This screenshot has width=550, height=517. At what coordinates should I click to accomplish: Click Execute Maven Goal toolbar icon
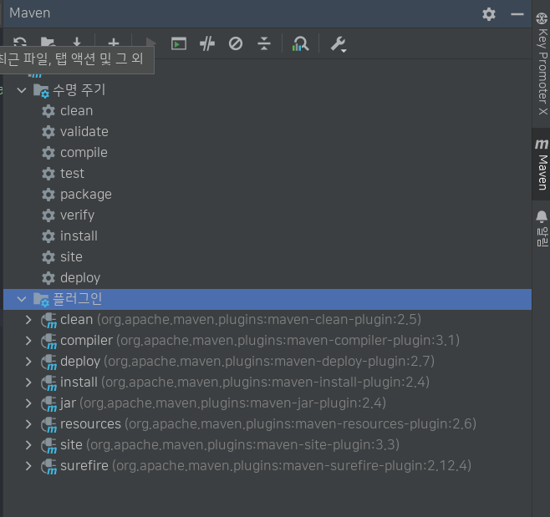(x=179, y=43)
